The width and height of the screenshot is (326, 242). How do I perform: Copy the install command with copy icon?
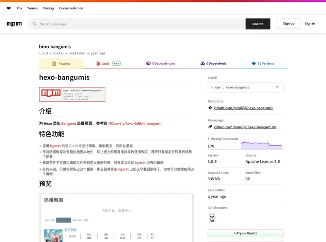(x=277, y=87)
